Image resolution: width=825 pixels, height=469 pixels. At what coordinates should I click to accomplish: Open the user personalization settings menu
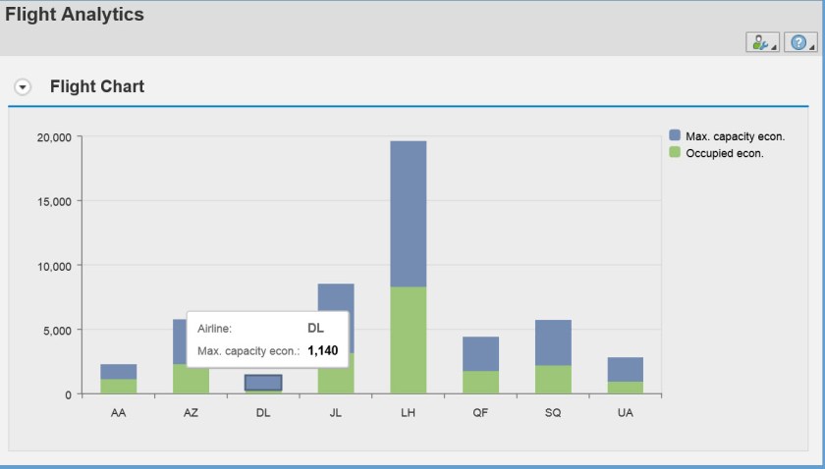[762, 42]
